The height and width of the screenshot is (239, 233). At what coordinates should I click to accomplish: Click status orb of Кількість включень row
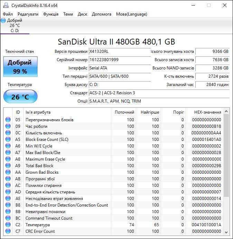(8, 133)
